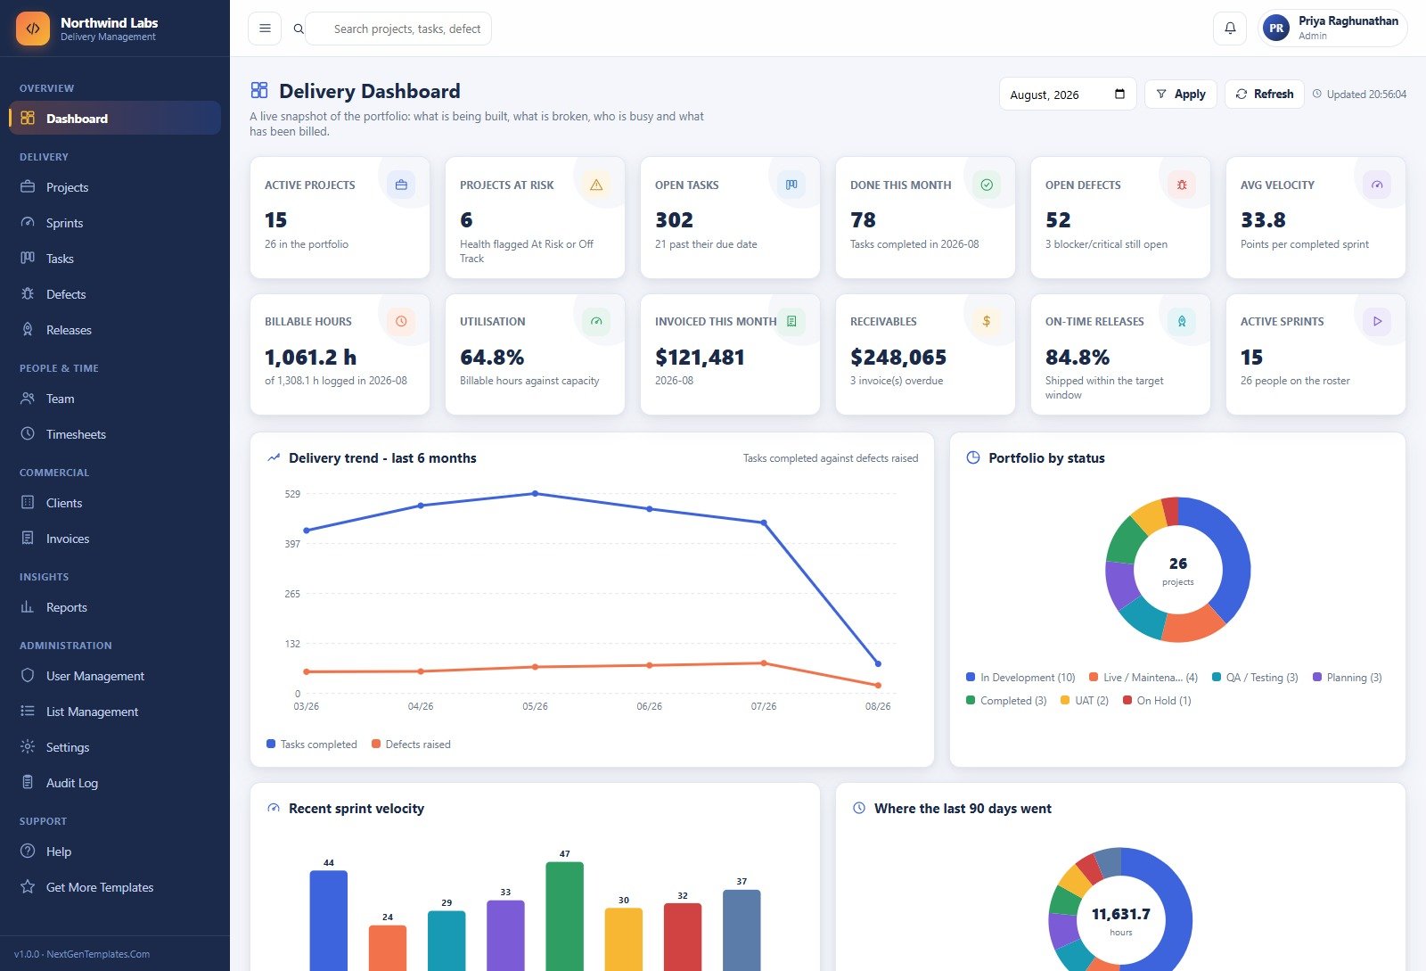Image resolution: width=1426 pixels, height=971 pixels.
Task: Click the clock icon beside Where the last 90 days went
Action: point(859,808)
